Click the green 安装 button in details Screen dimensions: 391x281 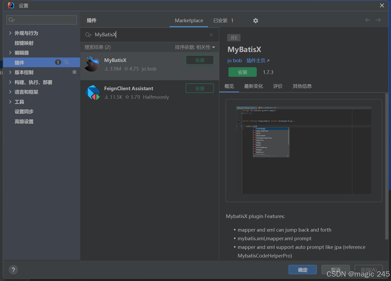(243, 72)
